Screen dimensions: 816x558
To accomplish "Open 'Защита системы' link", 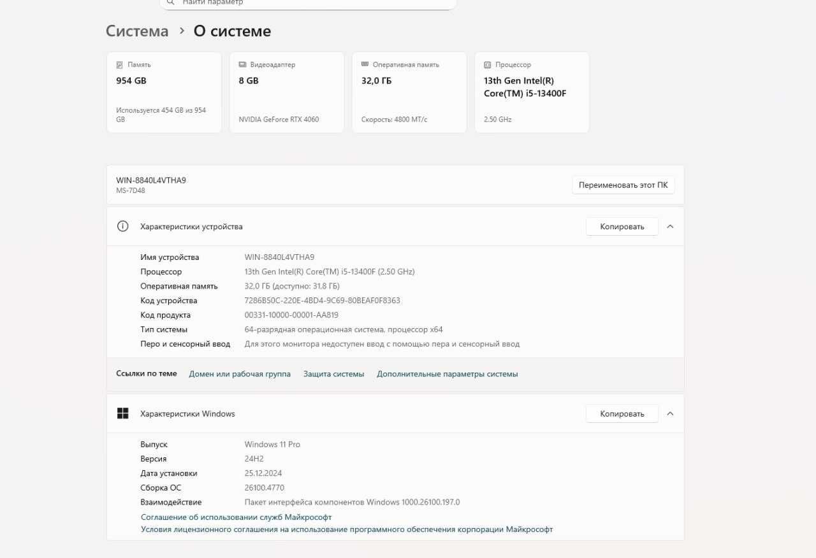I will 333,374.
